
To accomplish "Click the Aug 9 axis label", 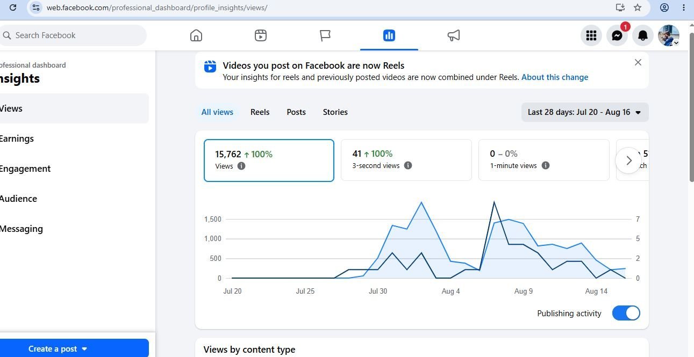I will click(x=524, y=291).
